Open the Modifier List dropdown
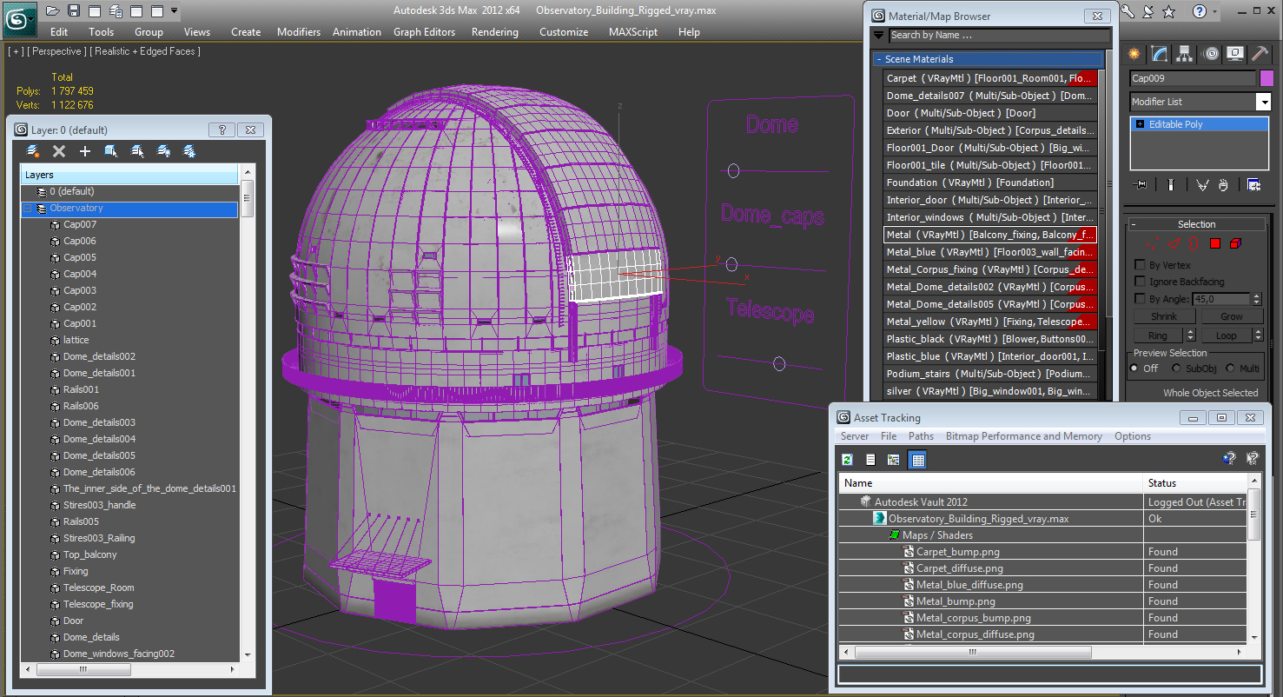This screenshot has height=697, width=1283. (x=1263, y=102)
